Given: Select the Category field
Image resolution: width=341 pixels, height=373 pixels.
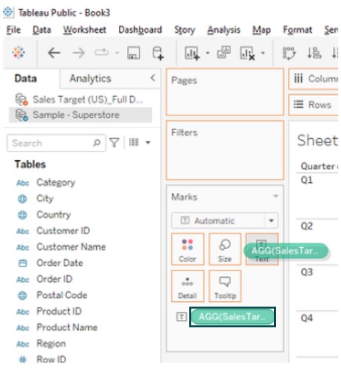Looking at the screenshot, I should 56,182.
